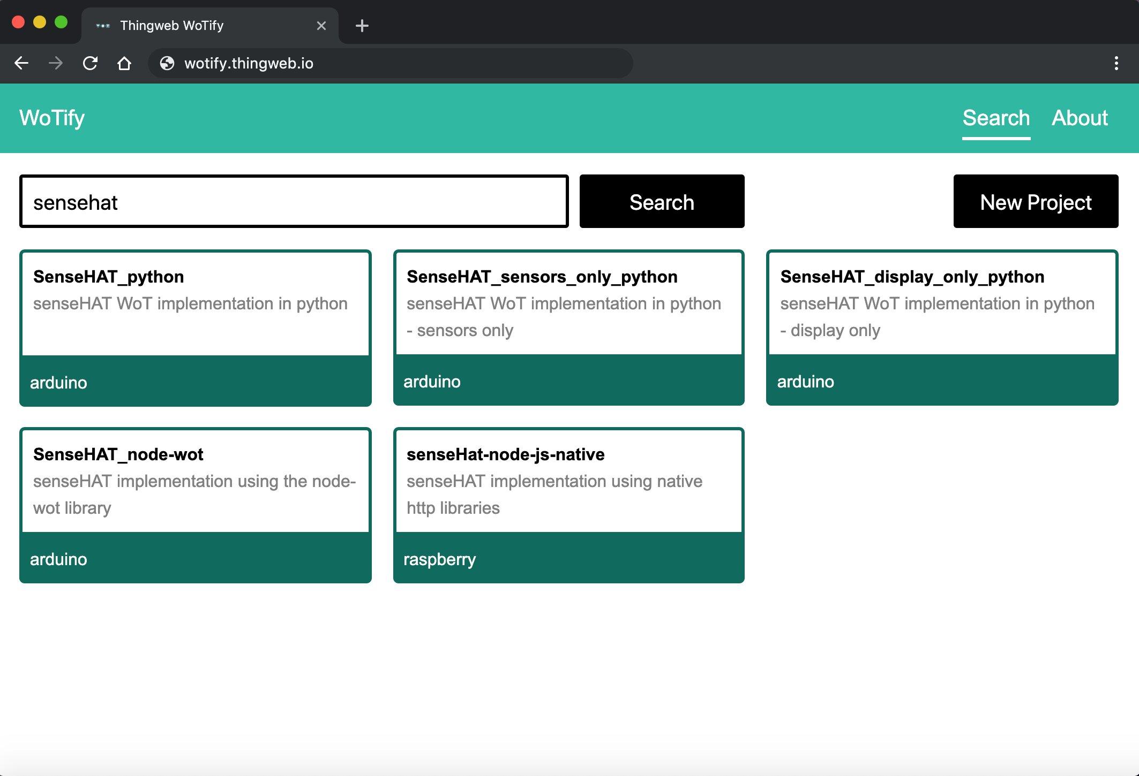
Task: Create a New Project
Action: (x=1035, y=202)
